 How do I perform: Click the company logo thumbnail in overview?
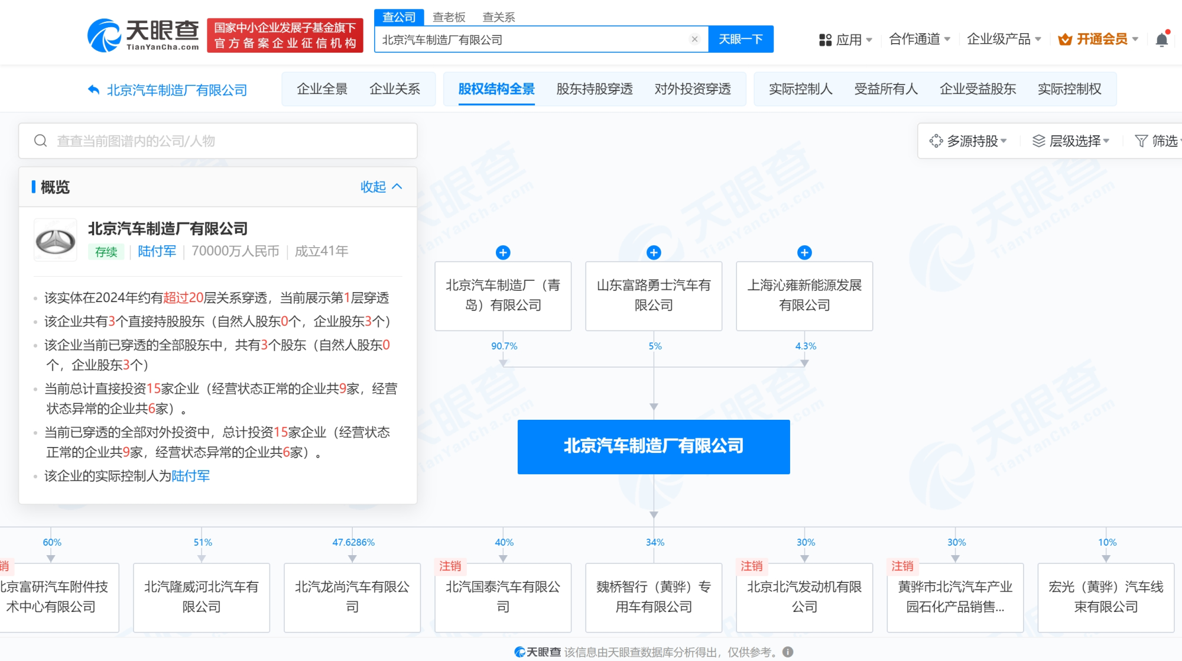tap(56, 240)
